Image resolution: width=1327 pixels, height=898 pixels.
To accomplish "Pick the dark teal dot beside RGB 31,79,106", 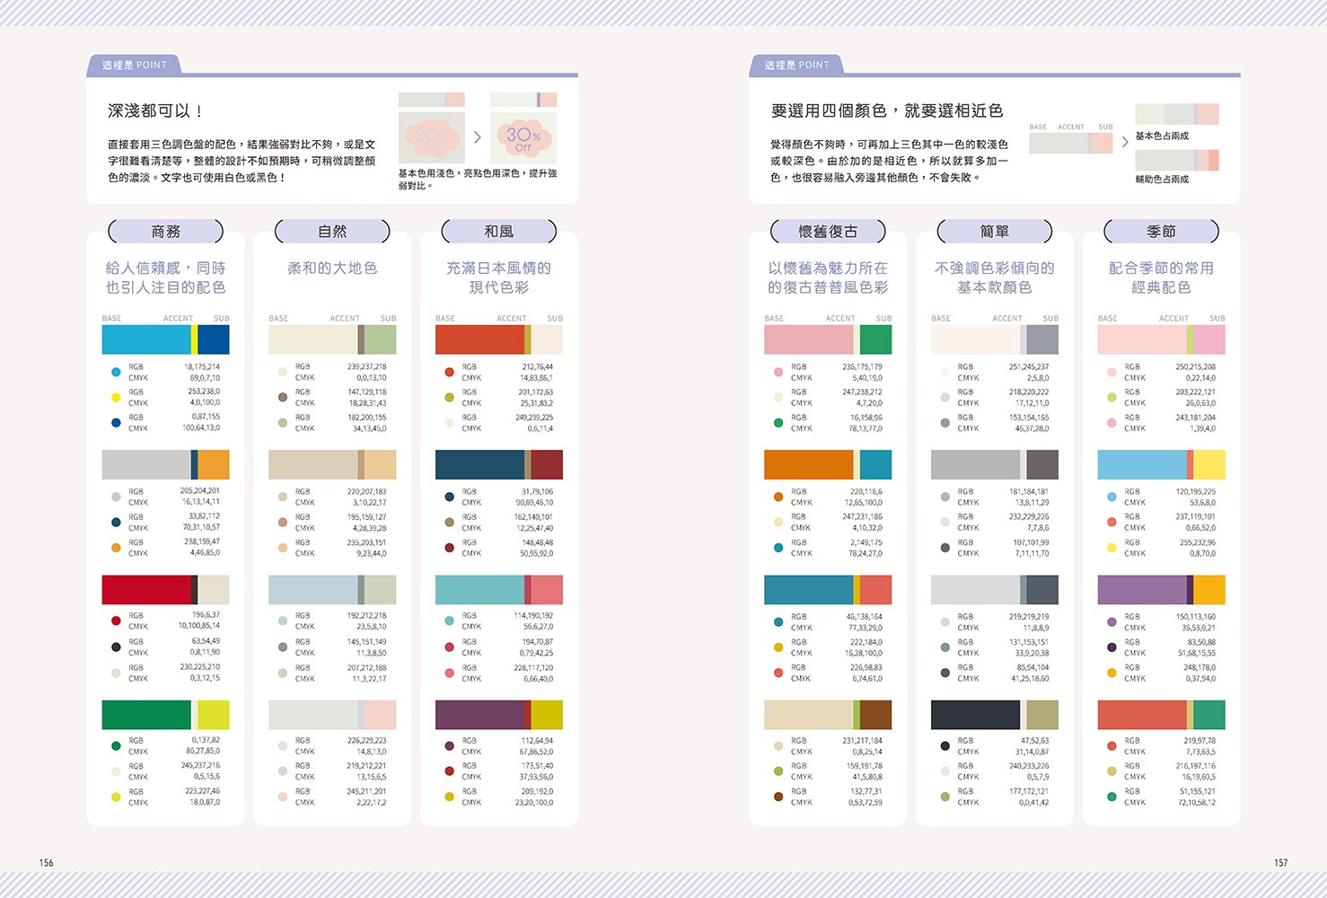I will [450, 497].
